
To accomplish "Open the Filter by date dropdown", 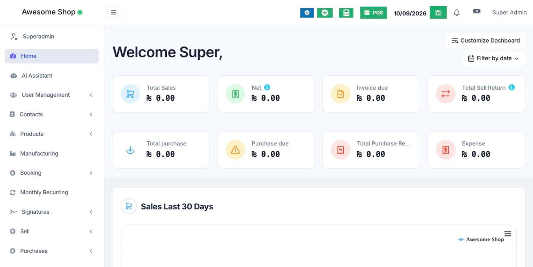I will (494, 59).
